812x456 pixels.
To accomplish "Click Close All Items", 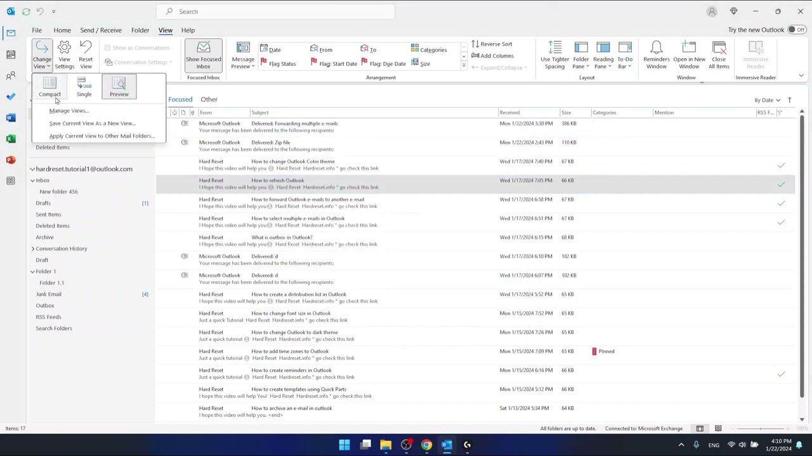I will pos(719,55).
